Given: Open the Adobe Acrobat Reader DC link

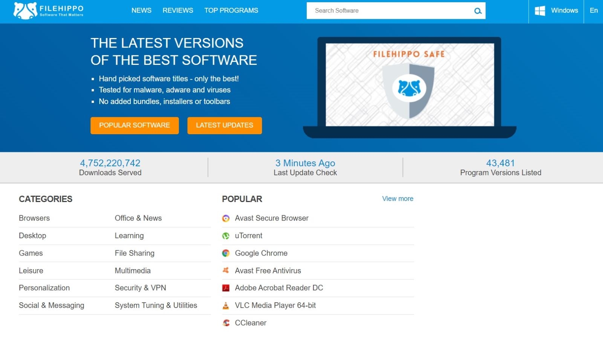Looking at the screenshot, I should (x=279, y=288).
